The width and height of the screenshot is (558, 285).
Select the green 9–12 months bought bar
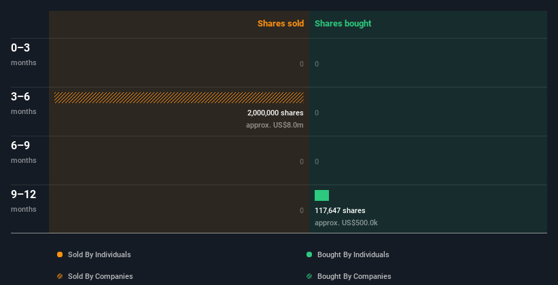[321, 195]
